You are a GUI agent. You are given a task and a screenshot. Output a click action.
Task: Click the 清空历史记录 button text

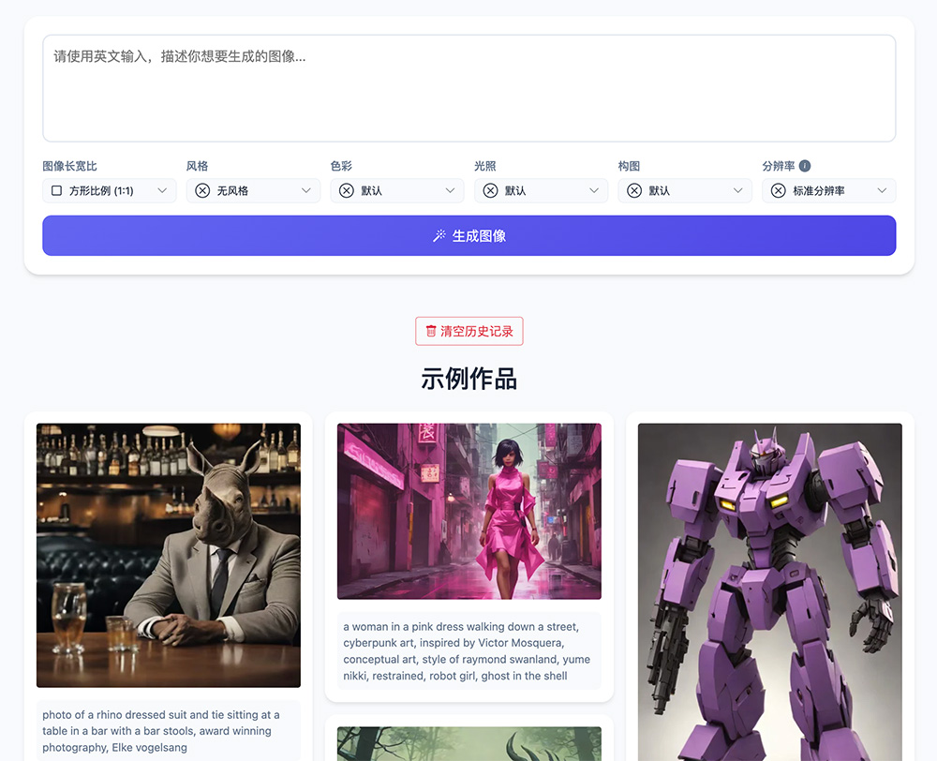click(x=477, y=331)
